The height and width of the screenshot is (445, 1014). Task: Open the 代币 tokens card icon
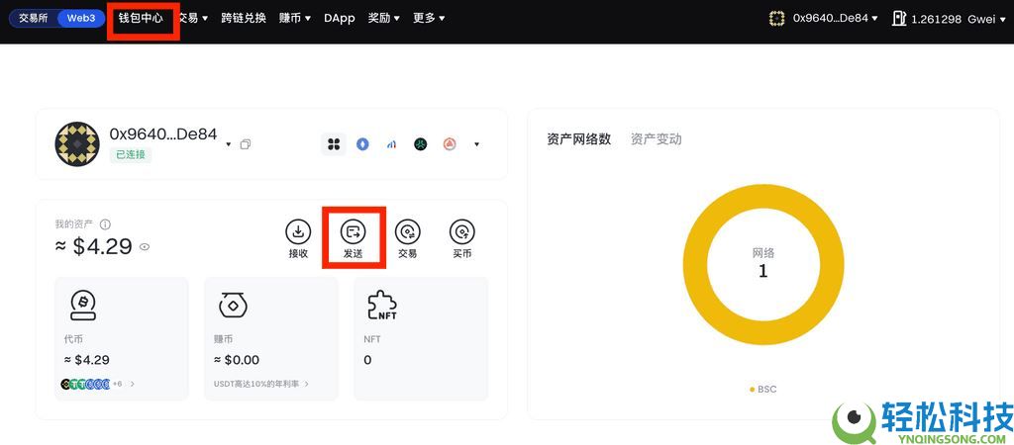coord(83,305)
